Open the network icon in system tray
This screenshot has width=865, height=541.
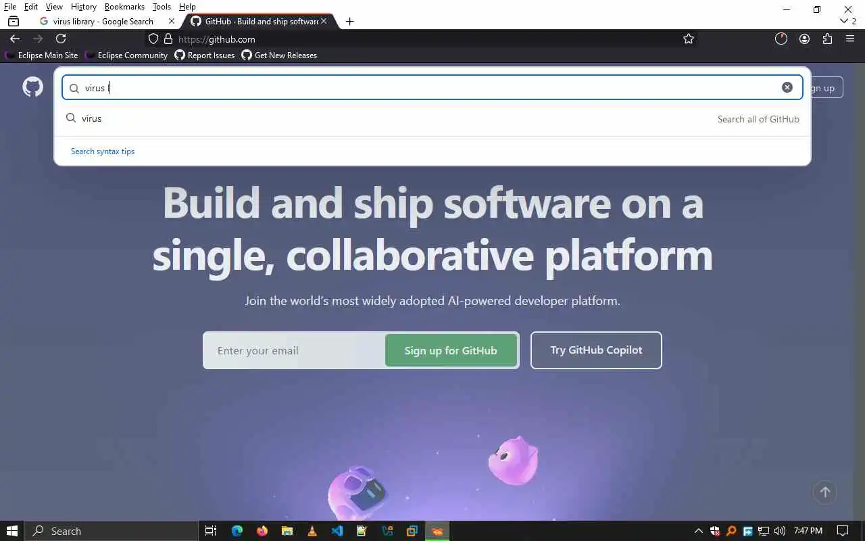click(x=764, y=531)
